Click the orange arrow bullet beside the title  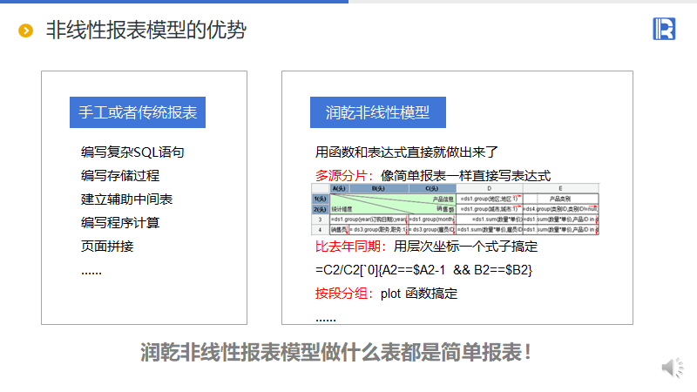coord(26,30)
